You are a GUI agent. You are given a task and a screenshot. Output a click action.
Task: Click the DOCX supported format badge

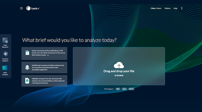tap(131, 89)
